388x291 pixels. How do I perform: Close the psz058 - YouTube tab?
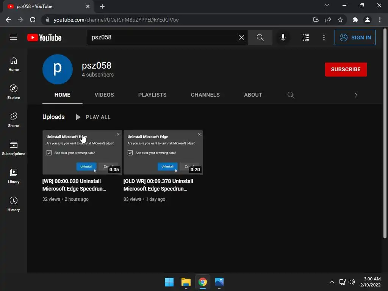pyautogui.click(x=88, y=6)
